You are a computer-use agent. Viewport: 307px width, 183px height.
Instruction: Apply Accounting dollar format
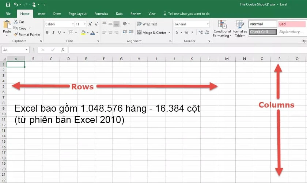(x=177, y=32)
